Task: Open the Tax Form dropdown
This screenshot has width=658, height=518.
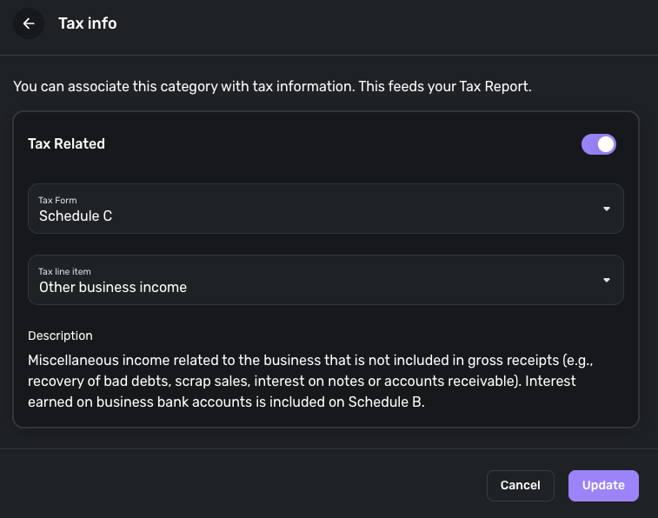Action: pos(325,209)
